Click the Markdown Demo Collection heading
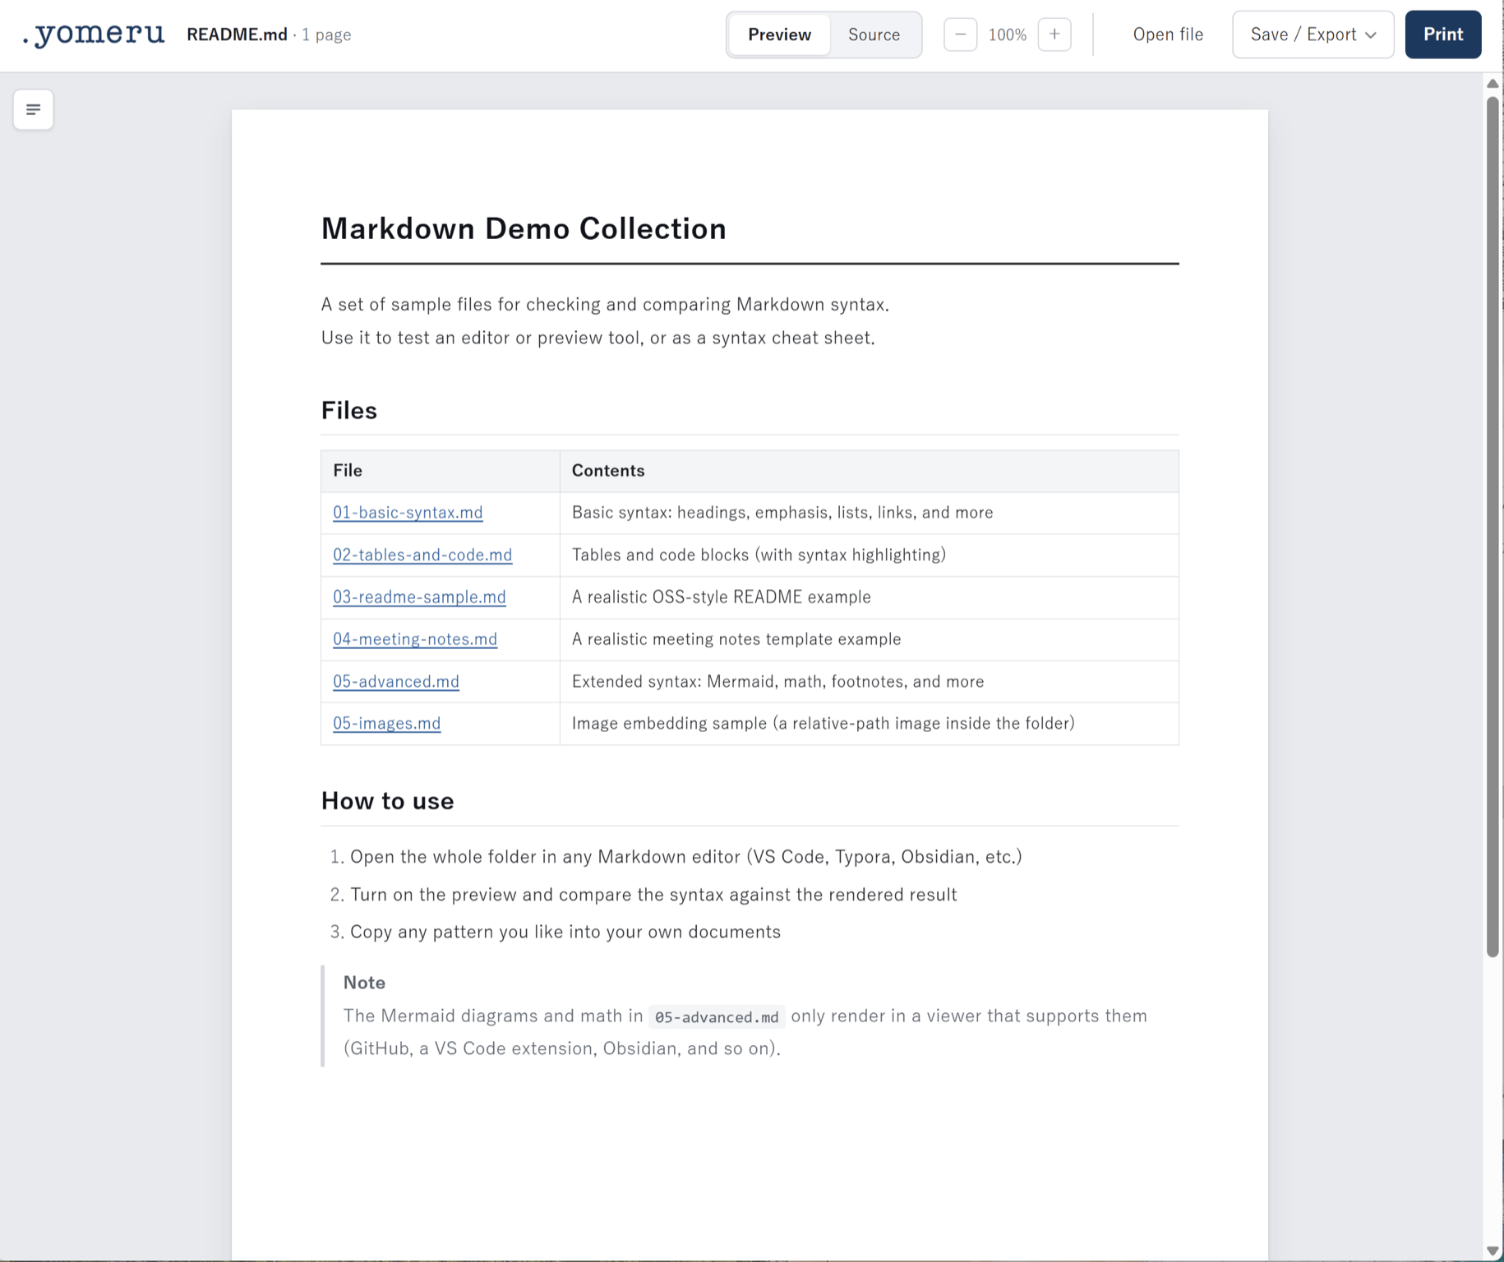The height and width of the screenshot is (1262, 1504). [524, 228]
